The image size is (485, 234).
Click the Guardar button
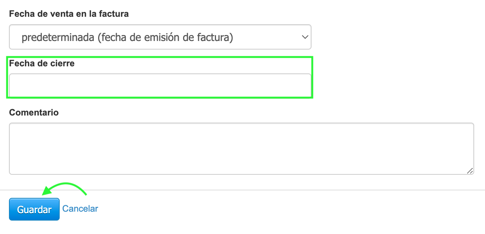34,209
